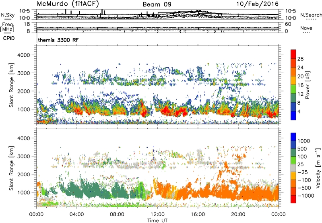The height and width of the screenshot is (223, 322).
Task: Click the noise panel plot area
Action: (158, 14)
